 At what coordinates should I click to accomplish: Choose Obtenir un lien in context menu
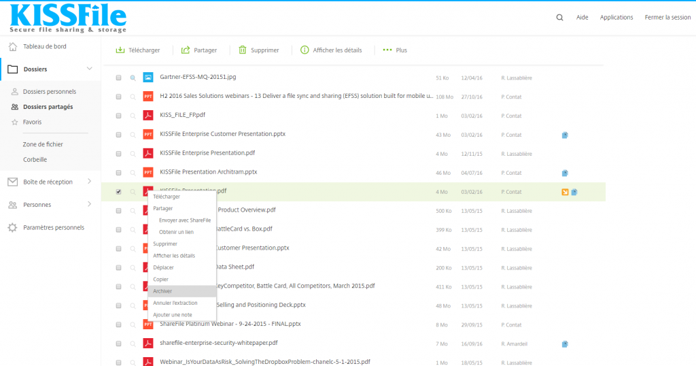point(176,232)
